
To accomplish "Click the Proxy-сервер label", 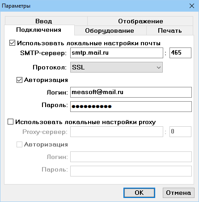I will [x=45, y=132].
